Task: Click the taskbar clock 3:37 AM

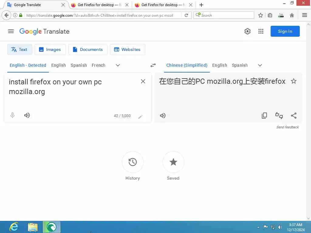Action: coord(296,227)
